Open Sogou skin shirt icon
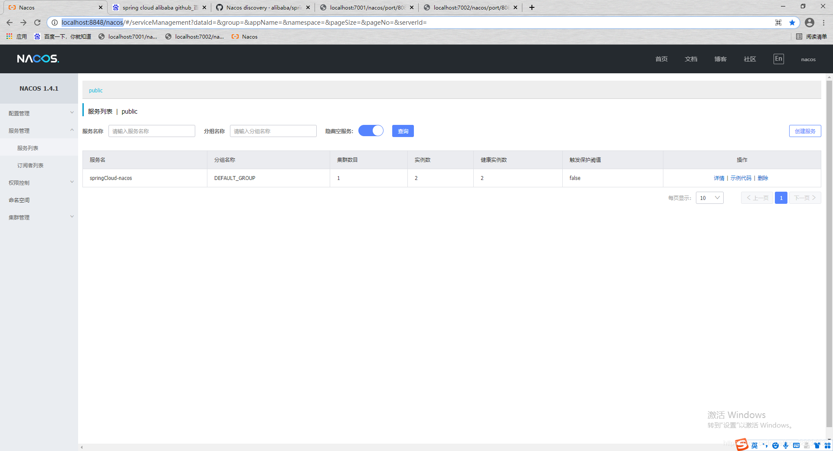This screenshot has width=833, height=451. tap(817, 445)
